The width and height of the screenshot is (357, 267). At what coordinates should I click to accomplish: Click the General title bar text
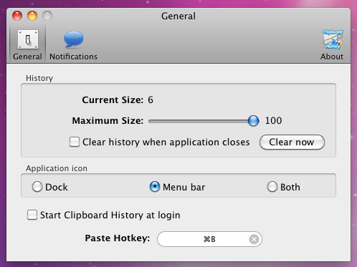(x=178, y=16)
